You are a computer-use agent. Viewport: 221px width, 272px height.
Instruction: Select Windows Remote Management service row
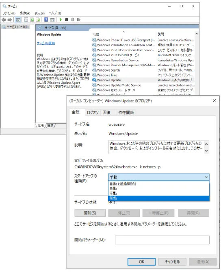(x=123, y=65)
